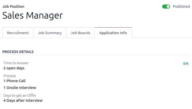Click the EN translate button
Image resolution: width=192 pixels, height=109 pixels.
pos(186,64)
